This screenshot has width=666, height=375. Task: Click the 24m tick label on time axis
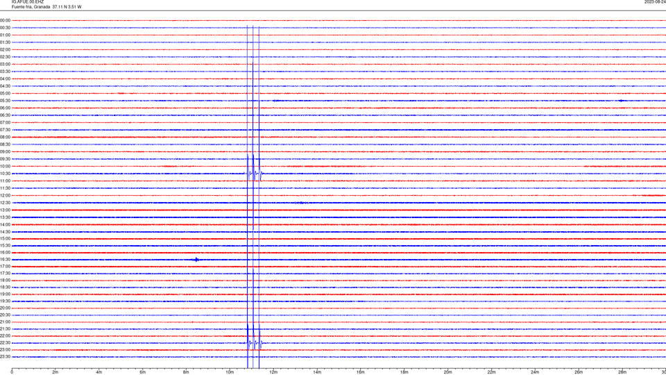pos(535,372)
